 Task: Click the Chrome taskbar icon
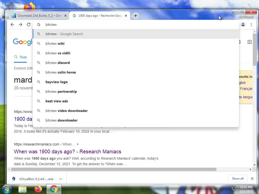tap(54, 189)
